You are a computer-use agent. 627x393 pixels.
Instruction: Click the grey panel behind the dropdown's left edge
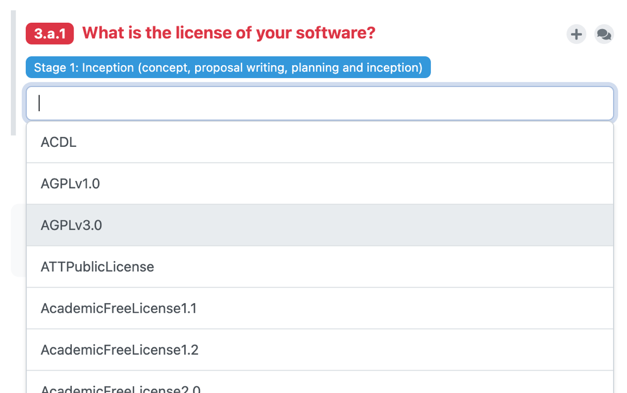click(18, 240)
